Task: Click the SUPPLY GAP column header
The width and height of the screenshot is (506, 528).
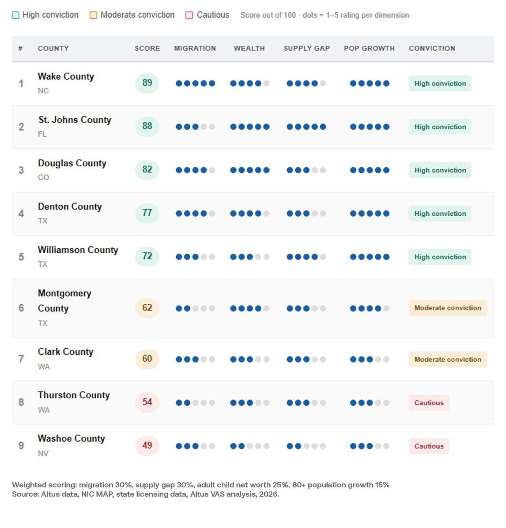Action: [x=307, y=49]
